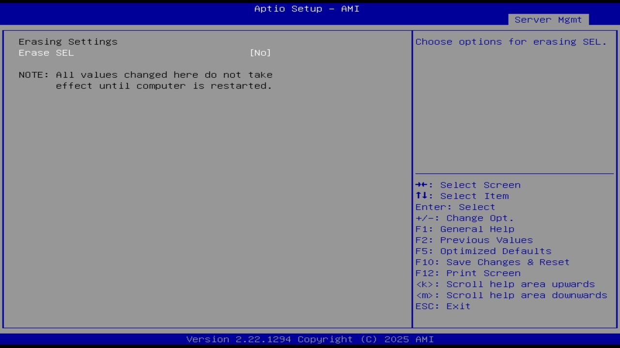The width and height of the screenshot is (620, 348).
Task: Click F10: Save Changes & Reset entry
Action: point(492,262)
